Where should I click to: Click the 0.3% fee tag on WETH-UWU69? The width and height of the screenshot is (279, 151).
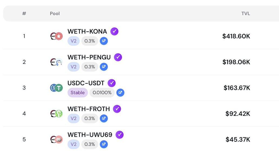coord(89,144)
